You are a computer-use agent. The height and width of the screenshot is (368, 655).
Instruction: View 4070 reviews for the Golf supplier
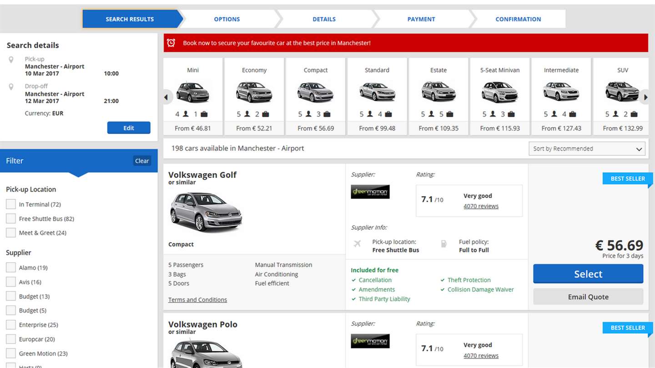pyautogui.click(x=481, y=206)
